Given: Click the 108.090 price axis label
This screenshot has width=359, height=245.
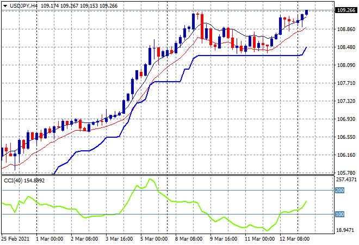Looking at the screenshot, I should [346, 65].
